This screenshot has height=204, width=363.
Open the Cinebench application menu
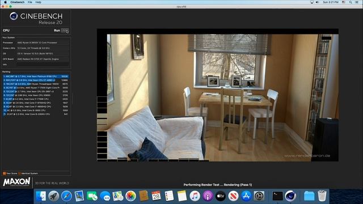pos(18,2)
